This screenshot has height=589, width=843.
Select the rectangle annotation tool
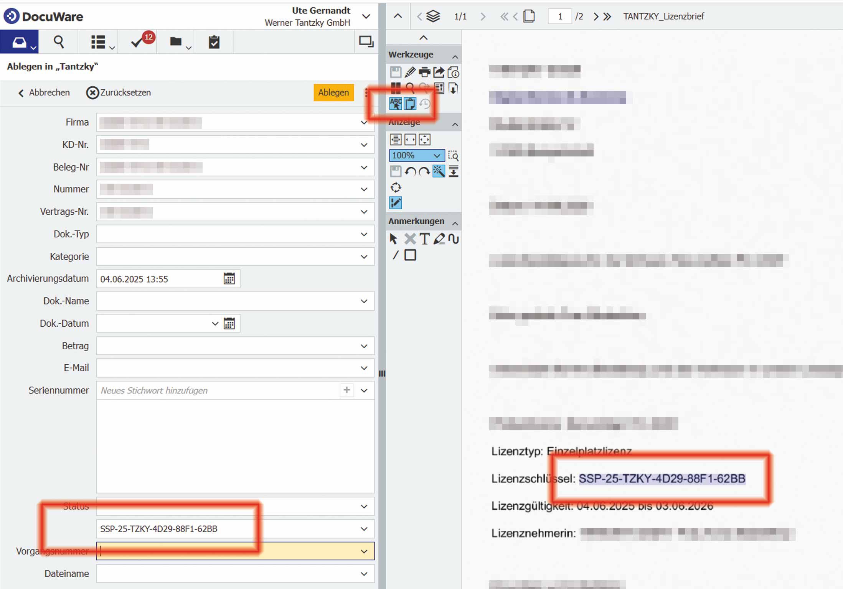tap(410, 255)
